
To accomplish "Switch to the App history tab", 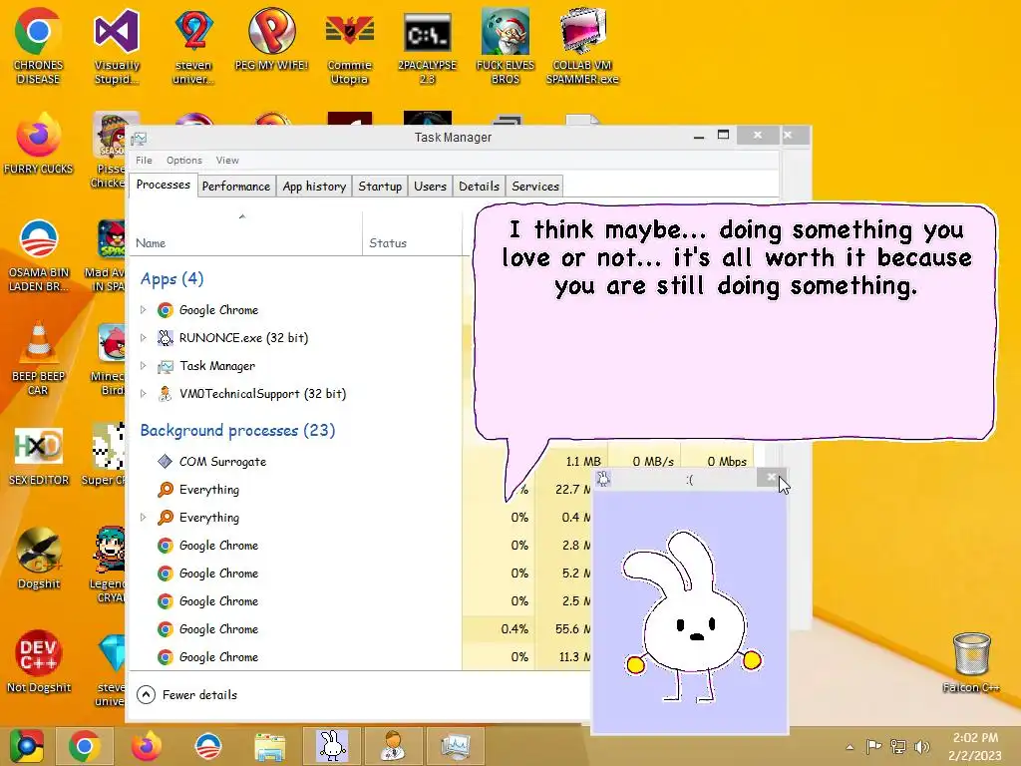I will click(314, 187).
